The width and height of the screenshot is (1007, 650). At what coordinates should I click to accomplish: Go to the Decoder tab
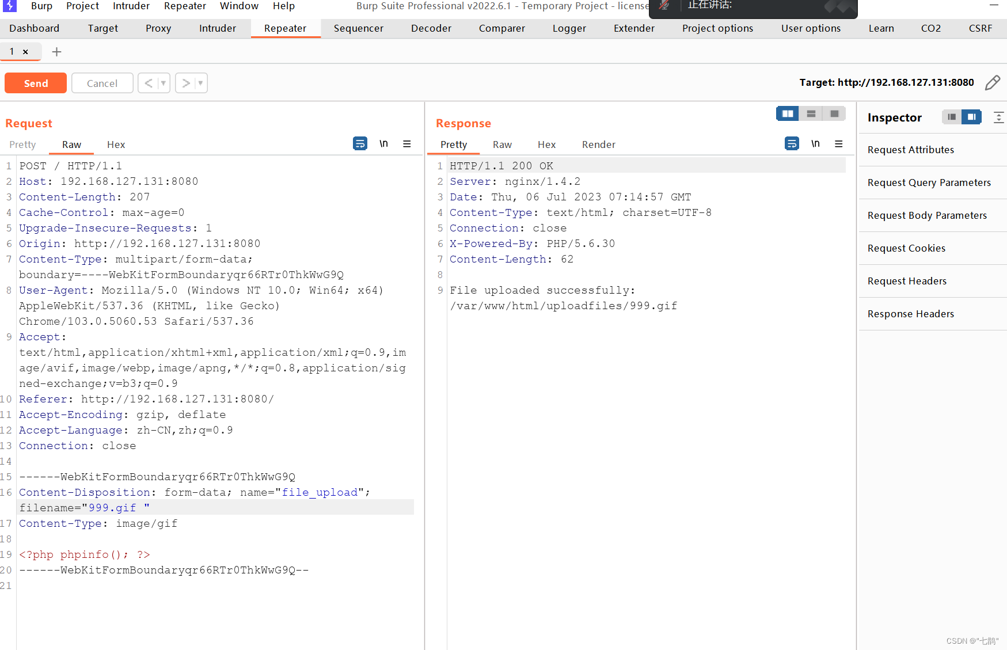431,28
